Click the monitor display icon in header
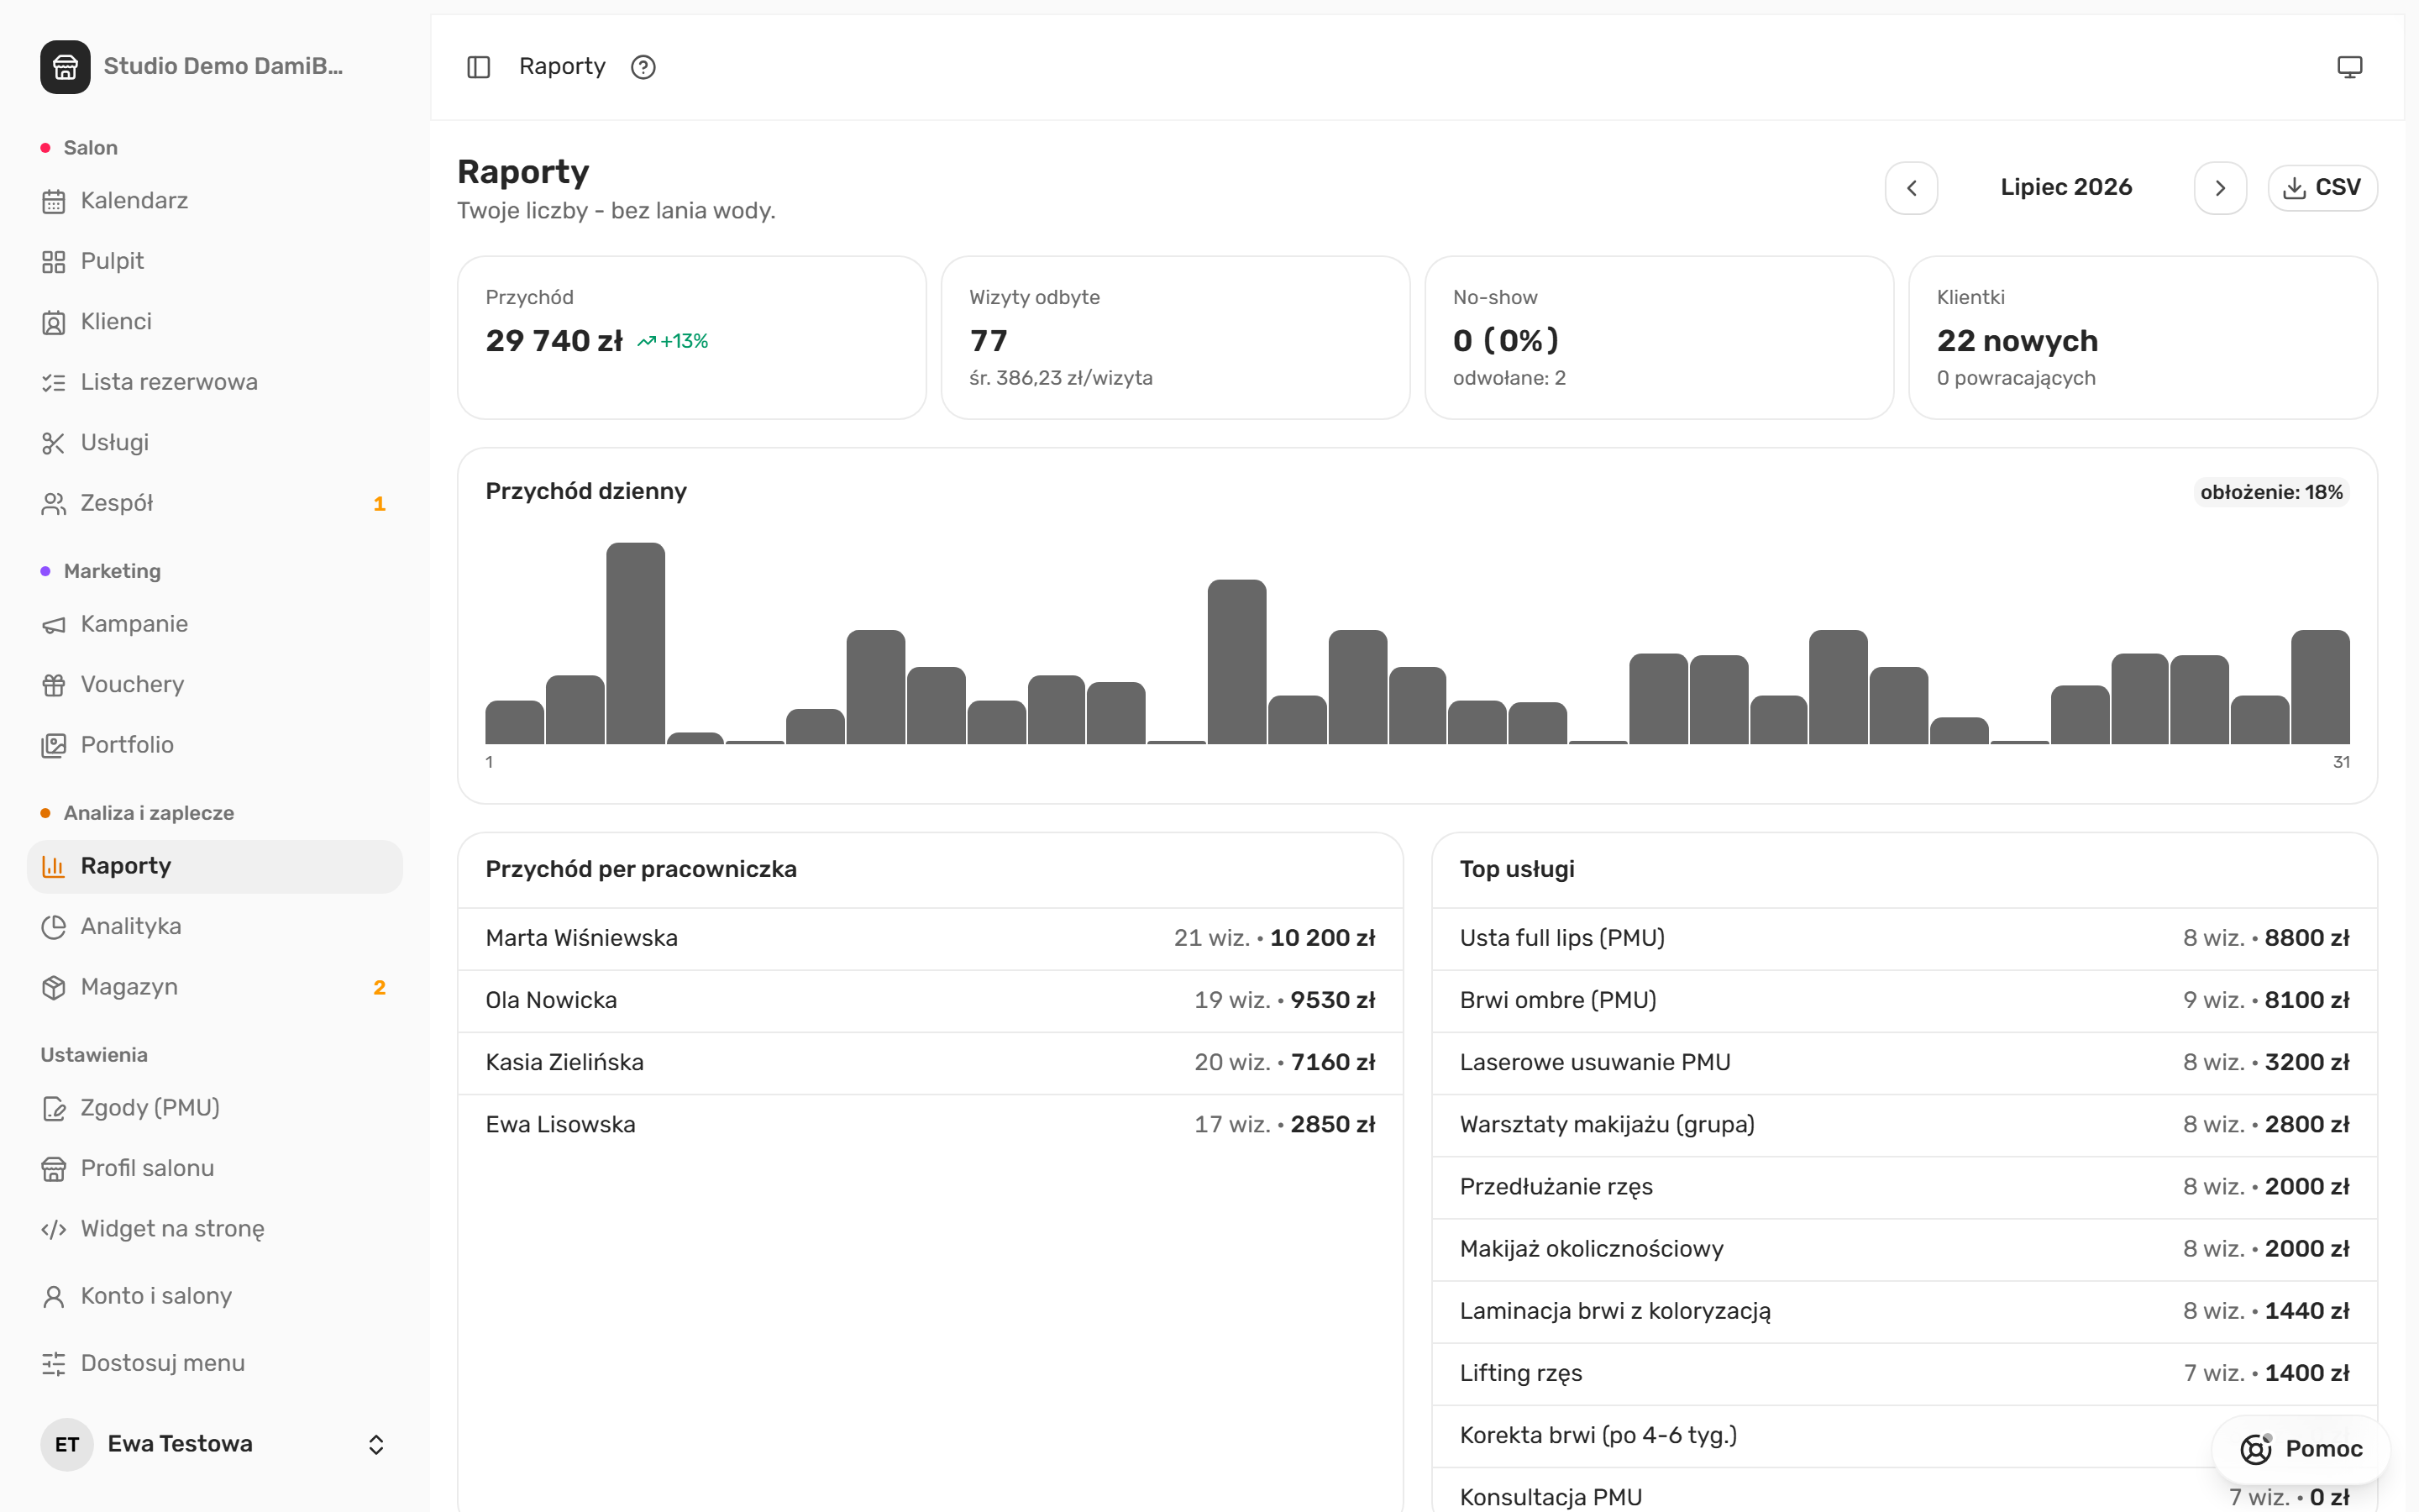The width and height of the screenshot is (2419, 1512). [2349, 67]
